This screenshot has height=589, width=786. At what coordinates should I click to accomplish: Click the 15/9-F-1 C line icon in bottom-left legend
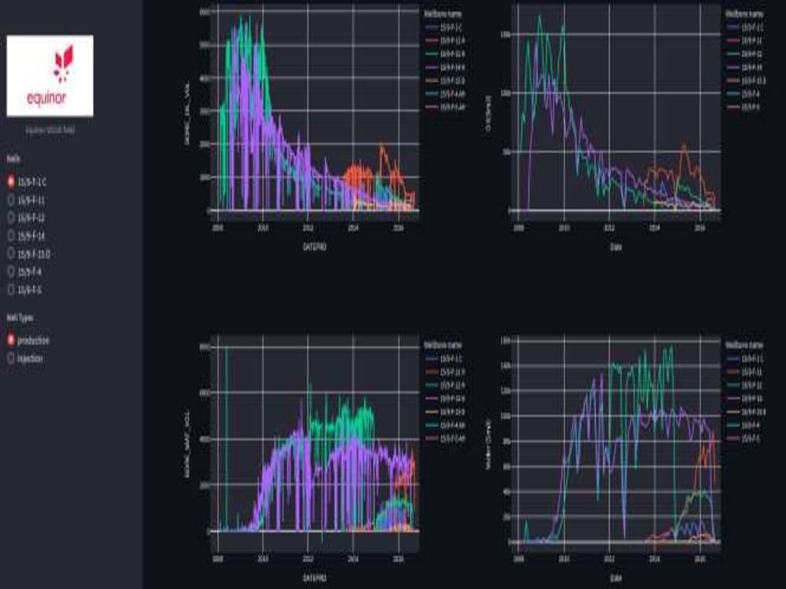pyautogui.click(x=431, y=359)
